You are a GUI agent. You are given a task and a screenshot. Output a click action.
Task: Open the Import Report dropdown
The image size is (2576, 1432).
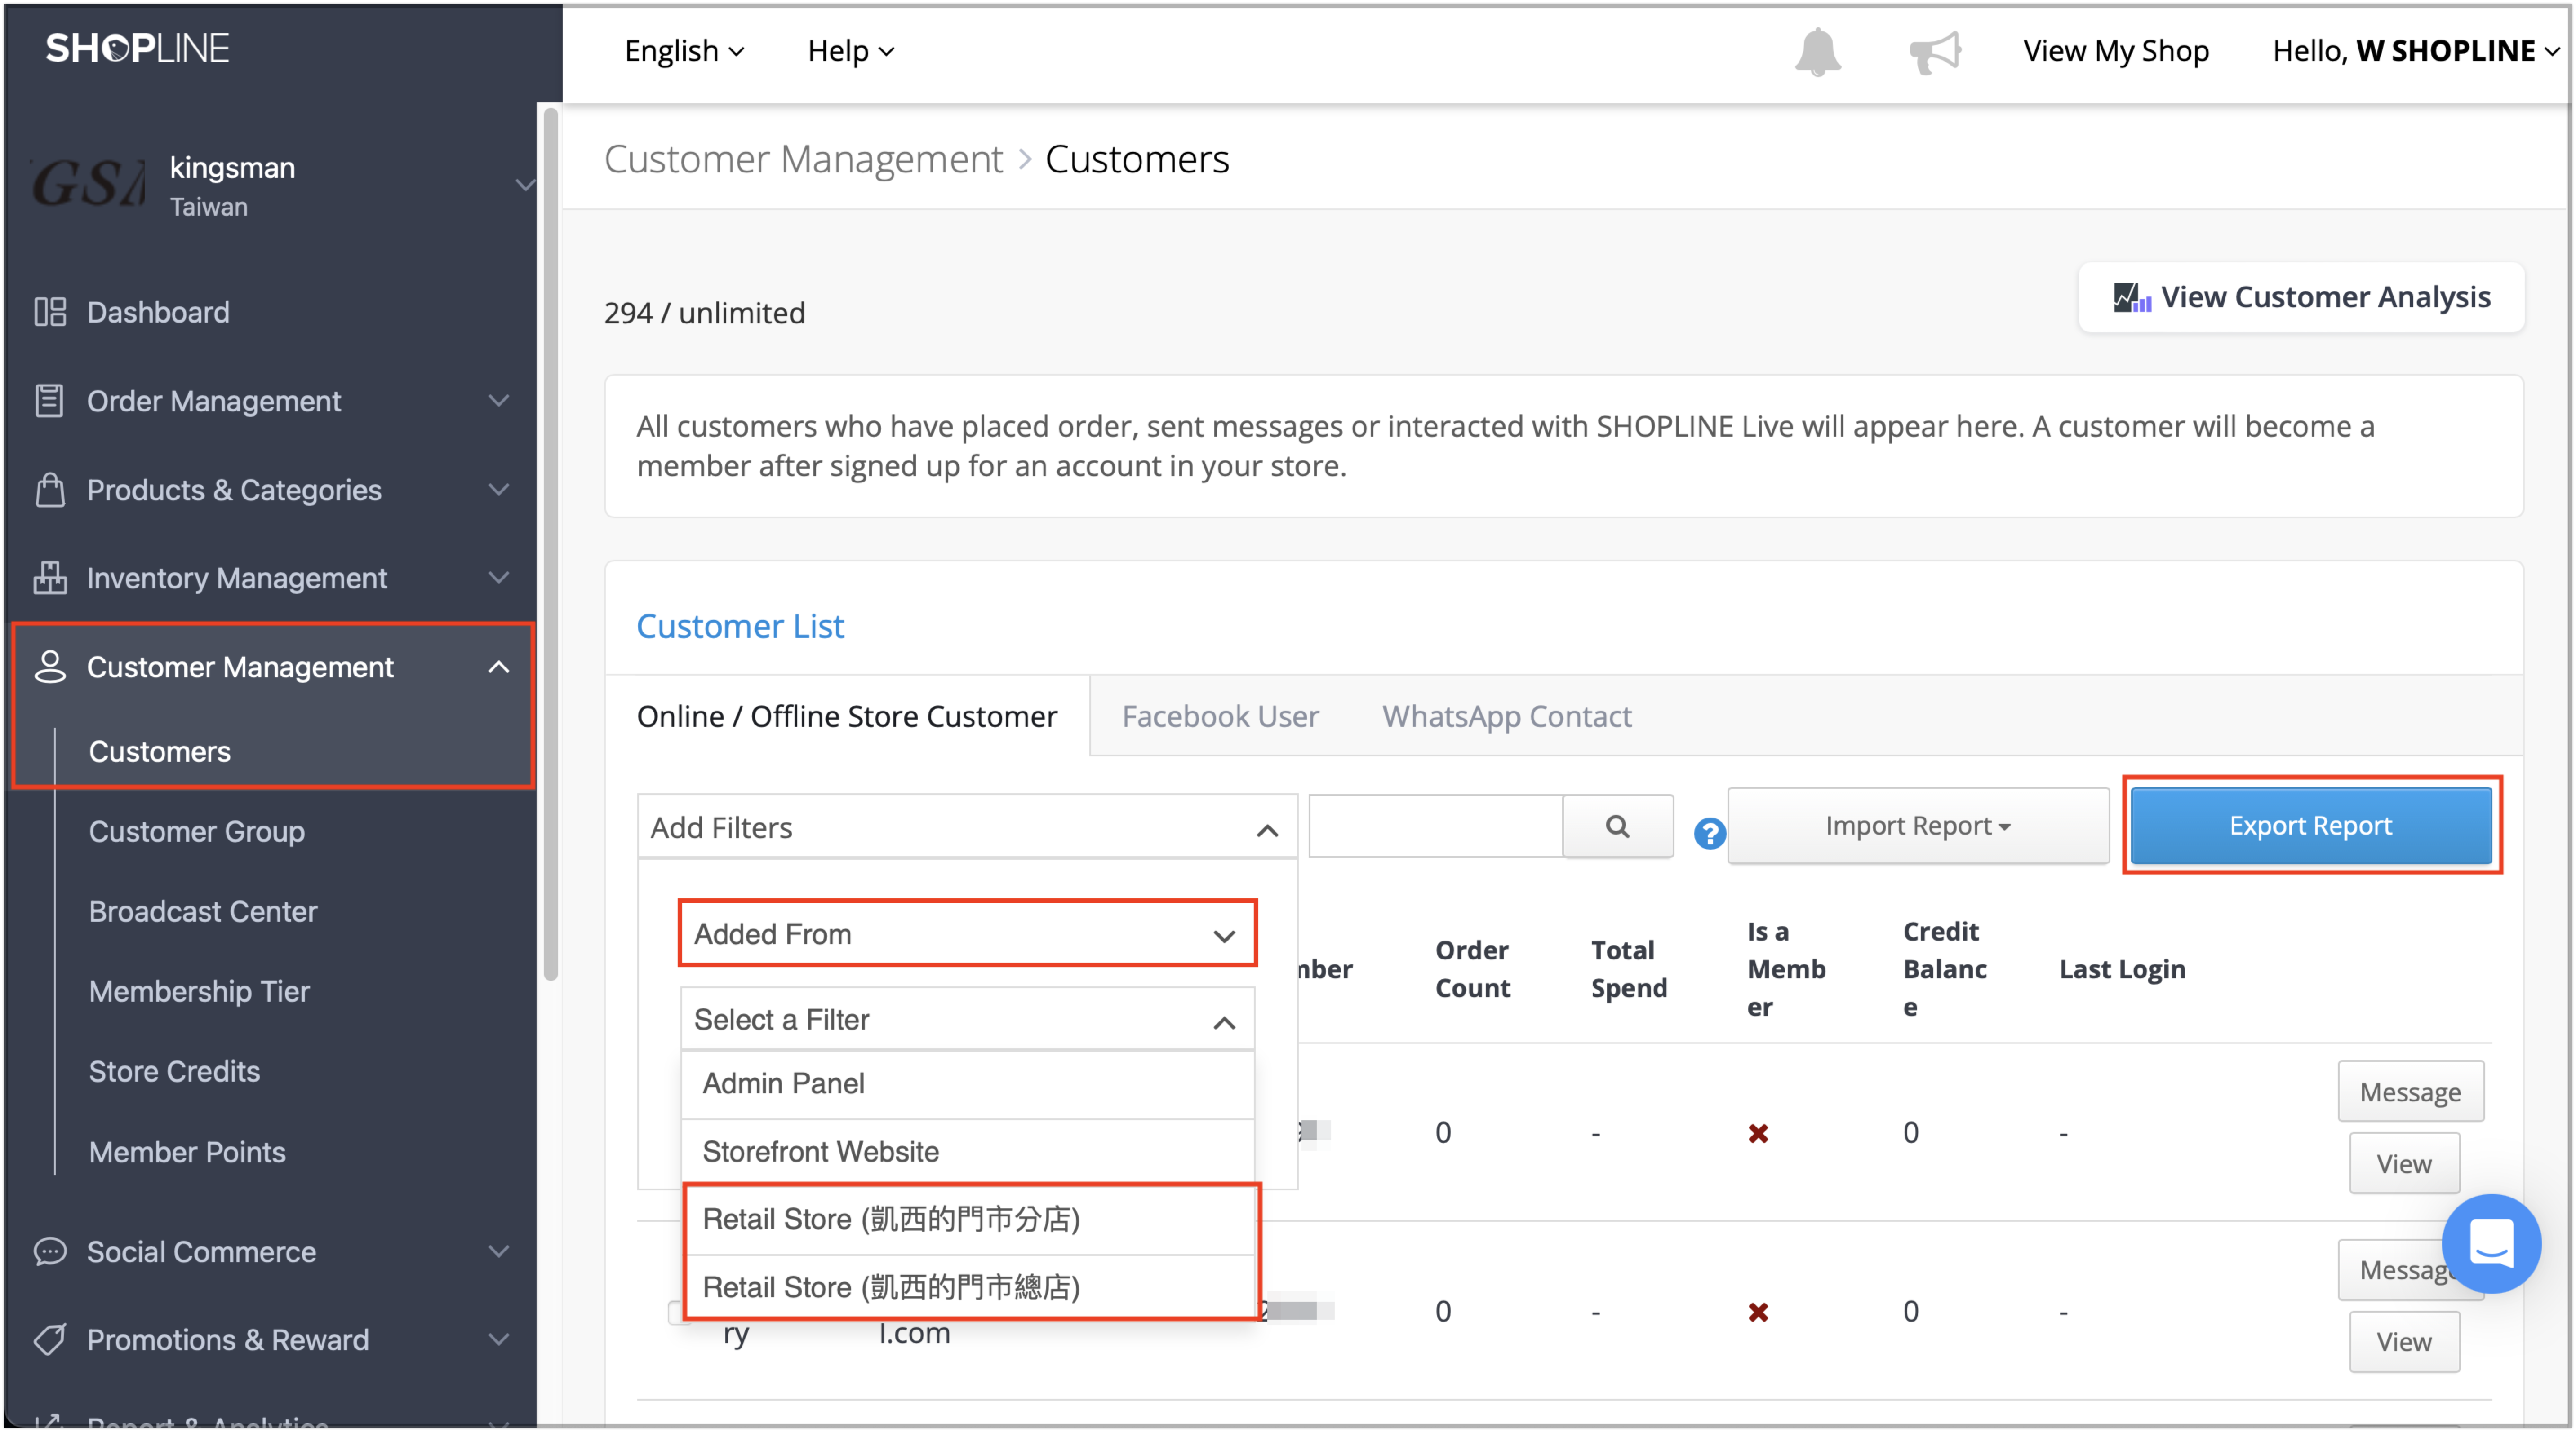(x=1917, y=826)
